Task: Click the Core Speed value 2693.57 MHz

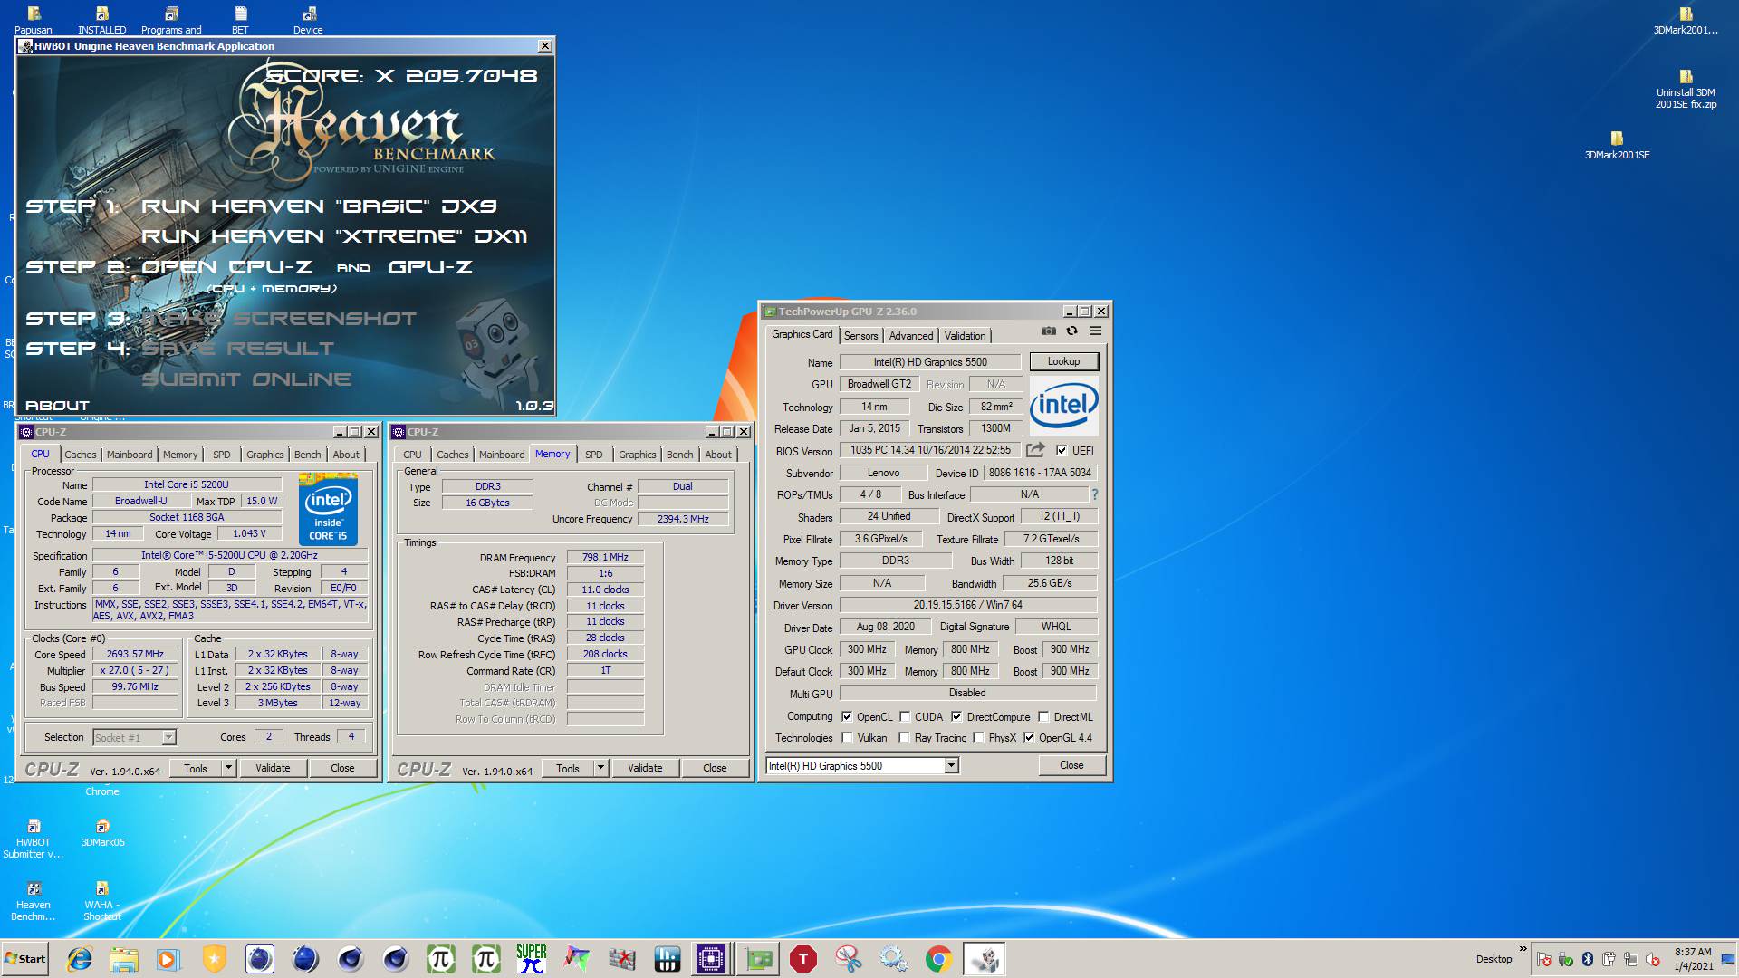Action: point(136,654)
